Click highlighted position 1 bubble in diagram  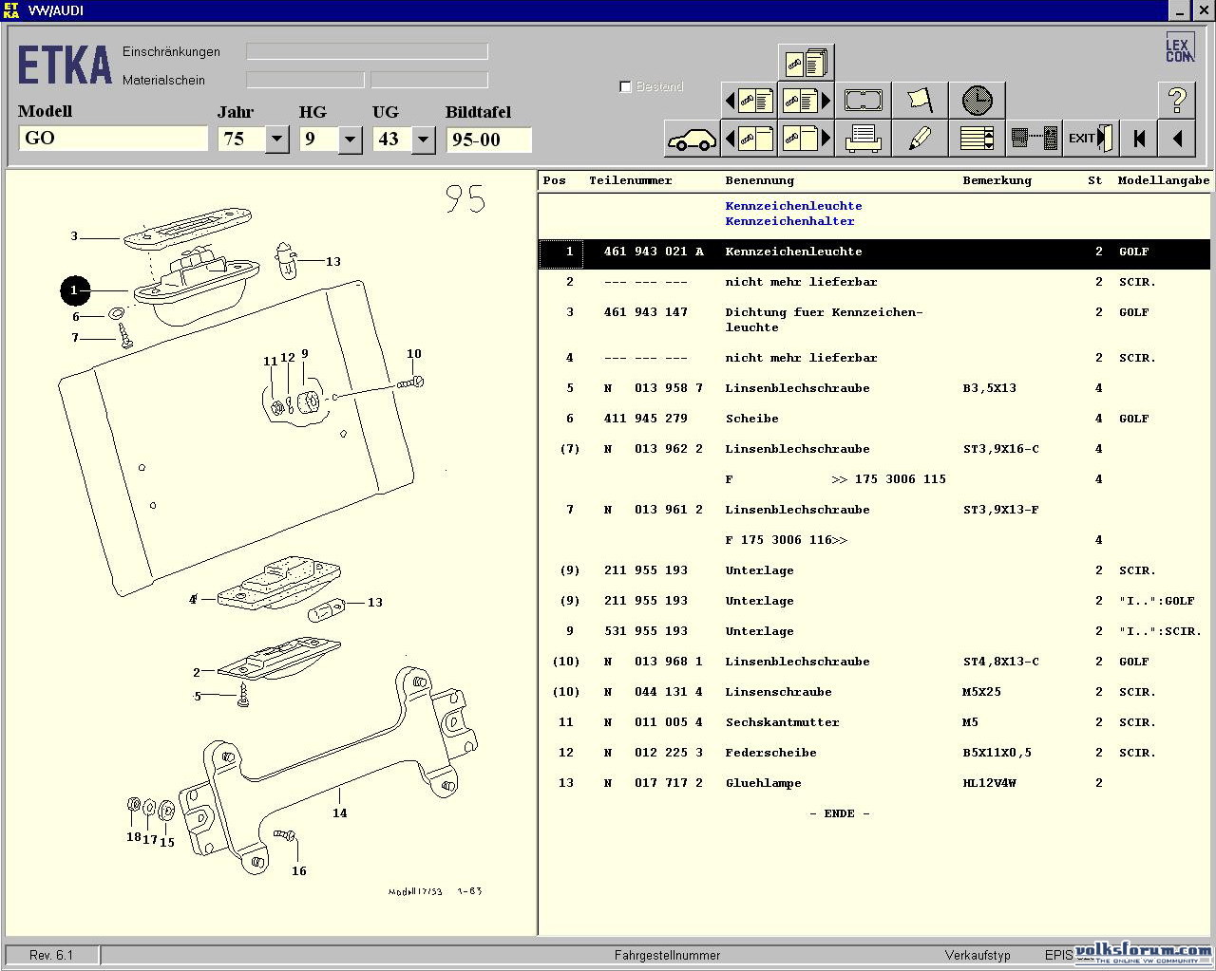pos(75,290)
